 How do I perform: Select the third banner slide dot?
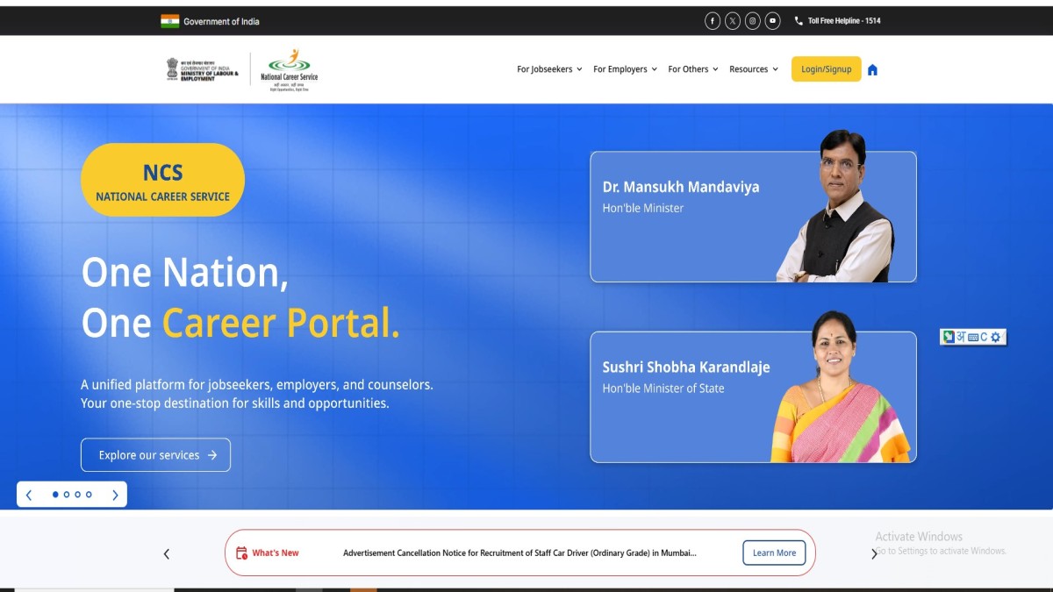[x=77, y=495]
